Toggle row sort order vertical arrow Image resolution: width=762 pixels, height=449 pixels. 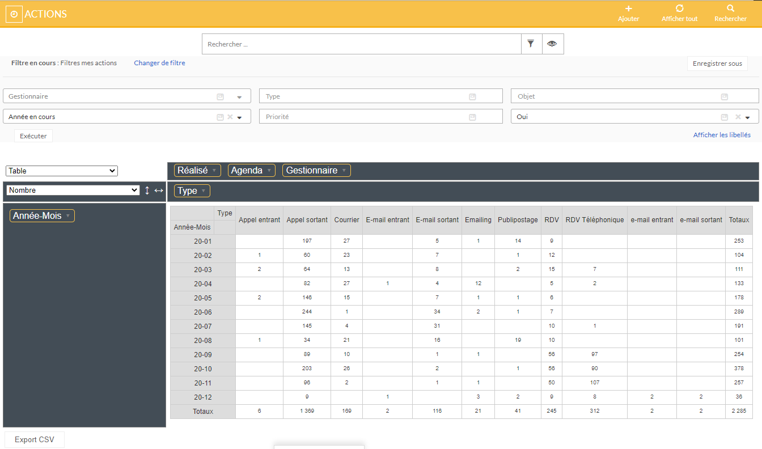coord(147,190)
